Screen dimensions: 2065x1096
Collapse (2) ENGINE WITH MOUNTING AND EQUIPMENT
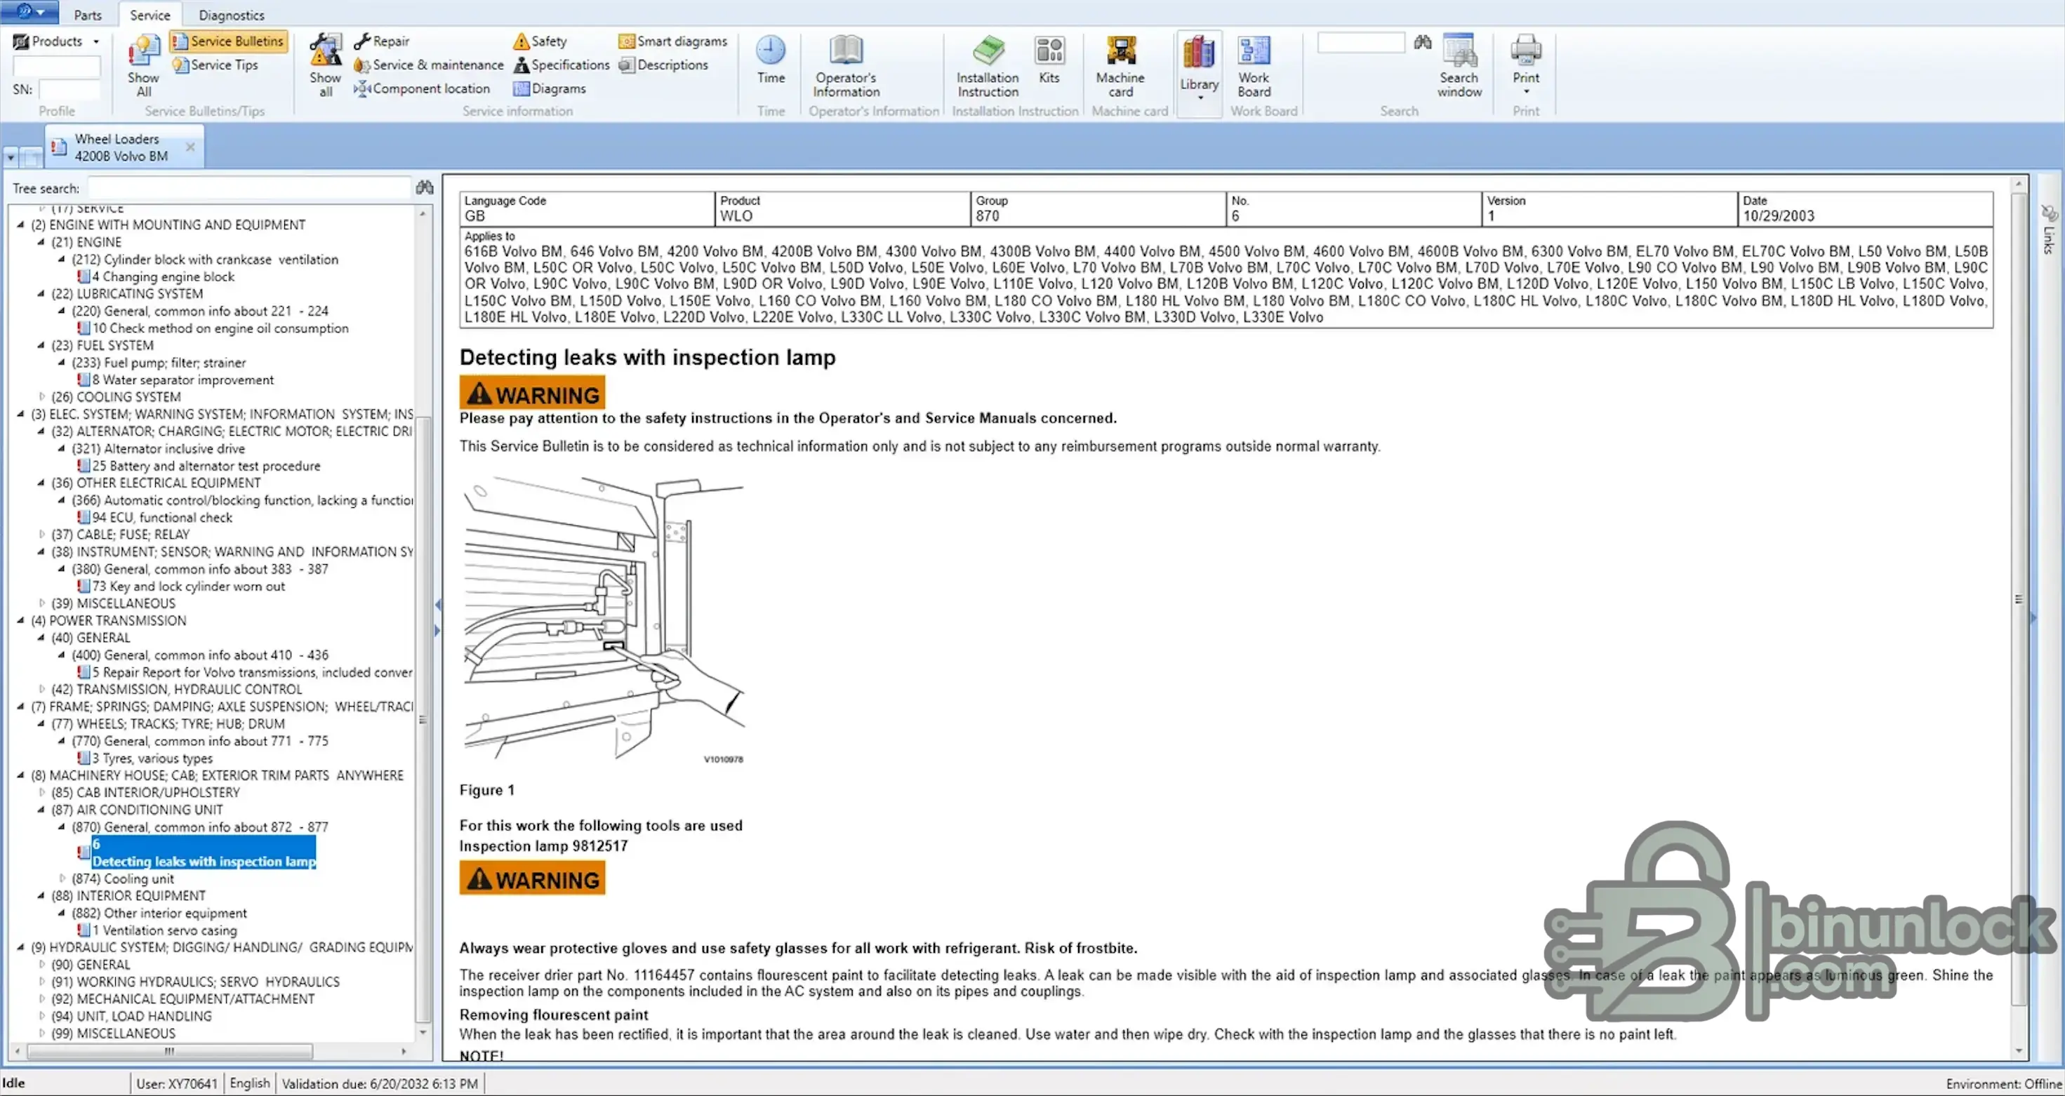coord(21,225)
